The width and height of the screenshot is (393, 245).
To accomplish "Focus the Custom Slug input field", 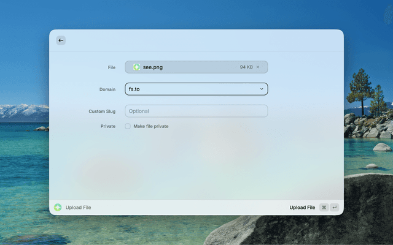I will tap(196, 111).
